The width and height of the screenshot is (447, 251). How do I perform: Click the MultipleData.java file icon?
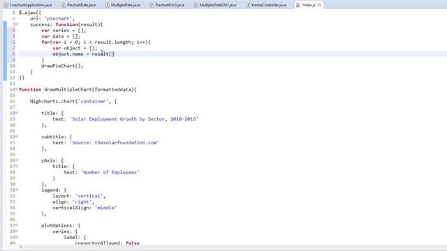click(x=108, y=5)
